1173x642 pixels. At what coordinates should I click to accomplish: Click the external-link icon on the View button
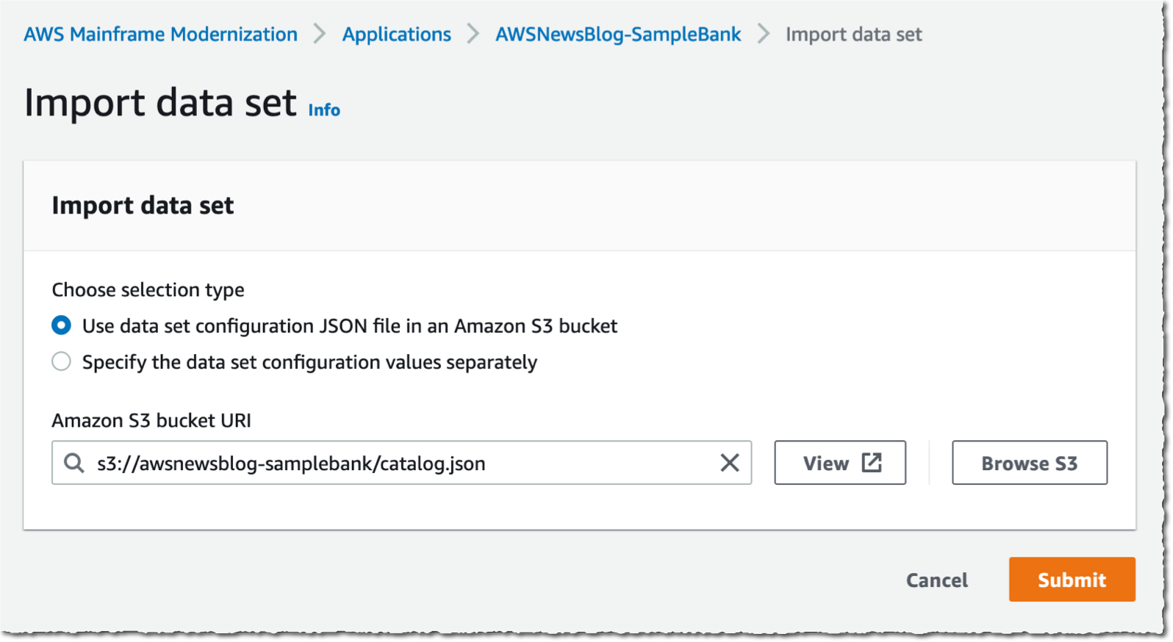[x=872, y=463]
